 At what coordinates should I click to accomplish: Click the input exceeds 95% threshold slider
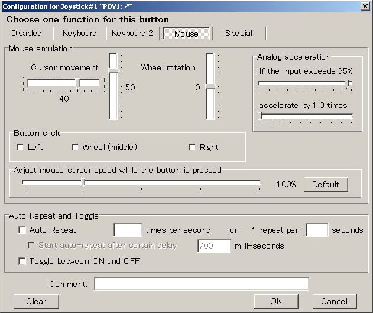tap(306, 84)
